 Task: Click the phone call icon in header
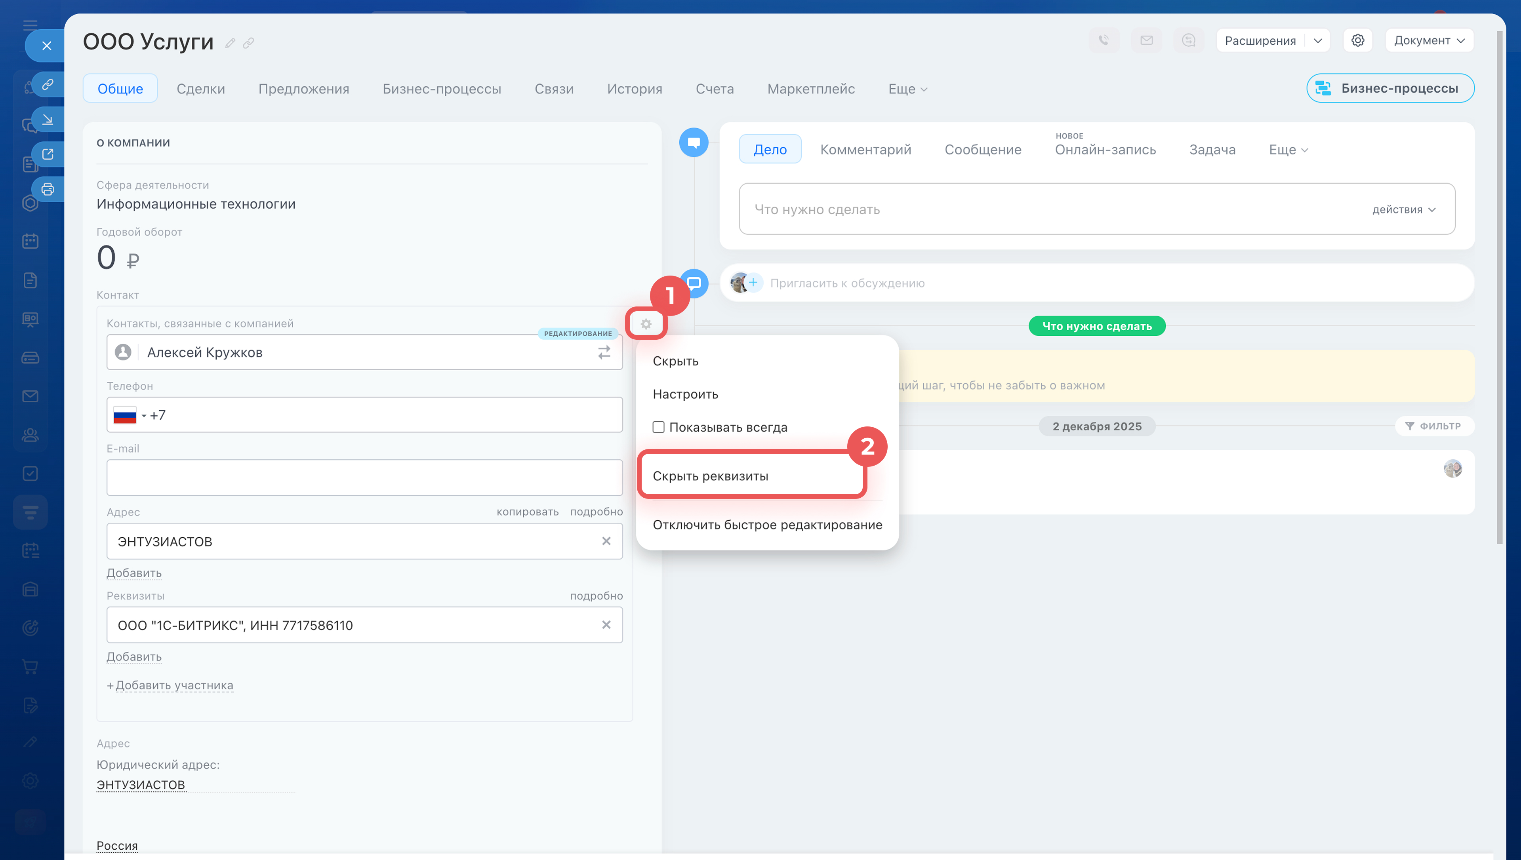tap(1104, 40)
